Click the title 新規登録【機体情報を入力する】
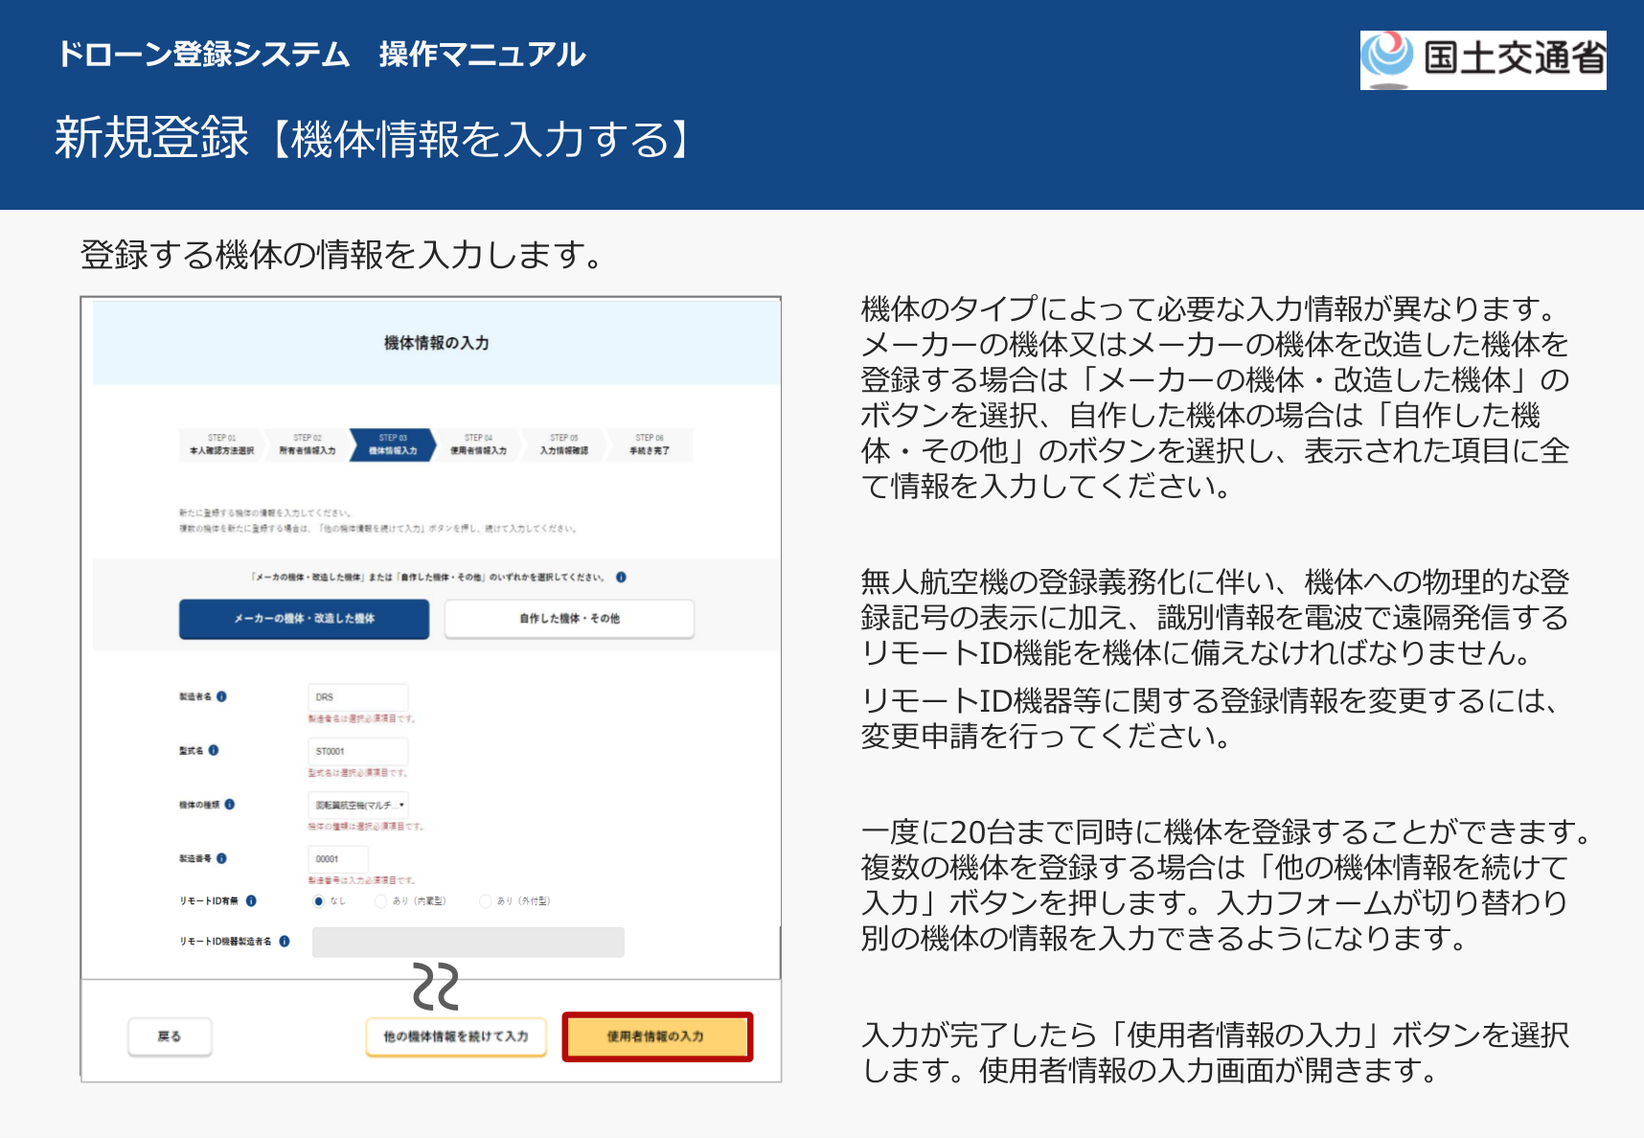Image resolution: width=1644 pixels, height=1138 pixels. tap(373, 139)
